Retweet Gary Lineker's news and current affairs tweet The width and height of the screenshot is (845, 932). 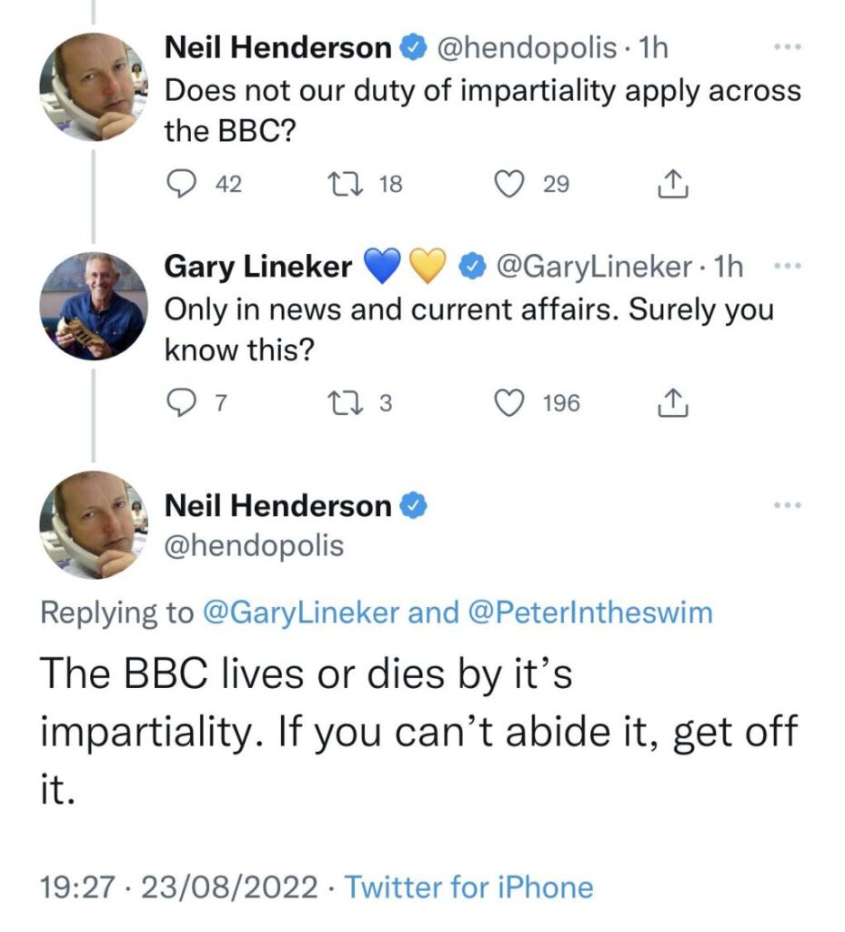[347, 402]
